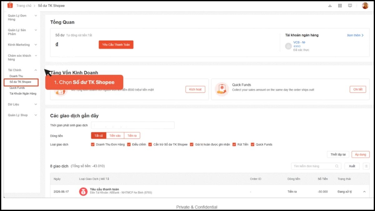Click the Order ID column header
Image resolution: width=375 pixels, height=211 pixels.
[256, 179]
